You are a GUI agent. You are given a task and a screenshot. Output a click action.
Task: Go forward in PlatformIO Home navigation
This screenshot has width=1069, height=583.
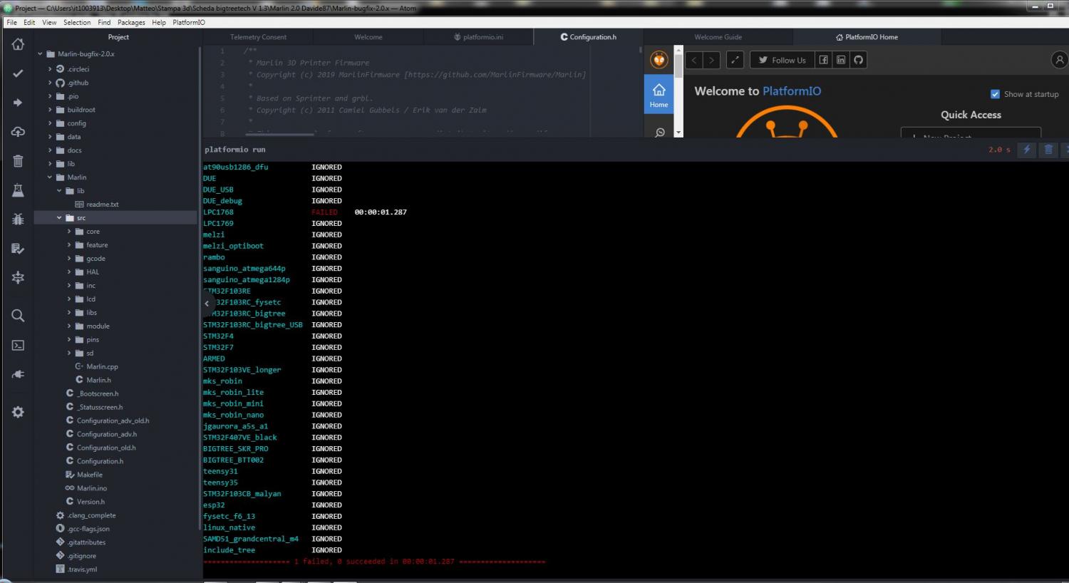coord(711,60)
